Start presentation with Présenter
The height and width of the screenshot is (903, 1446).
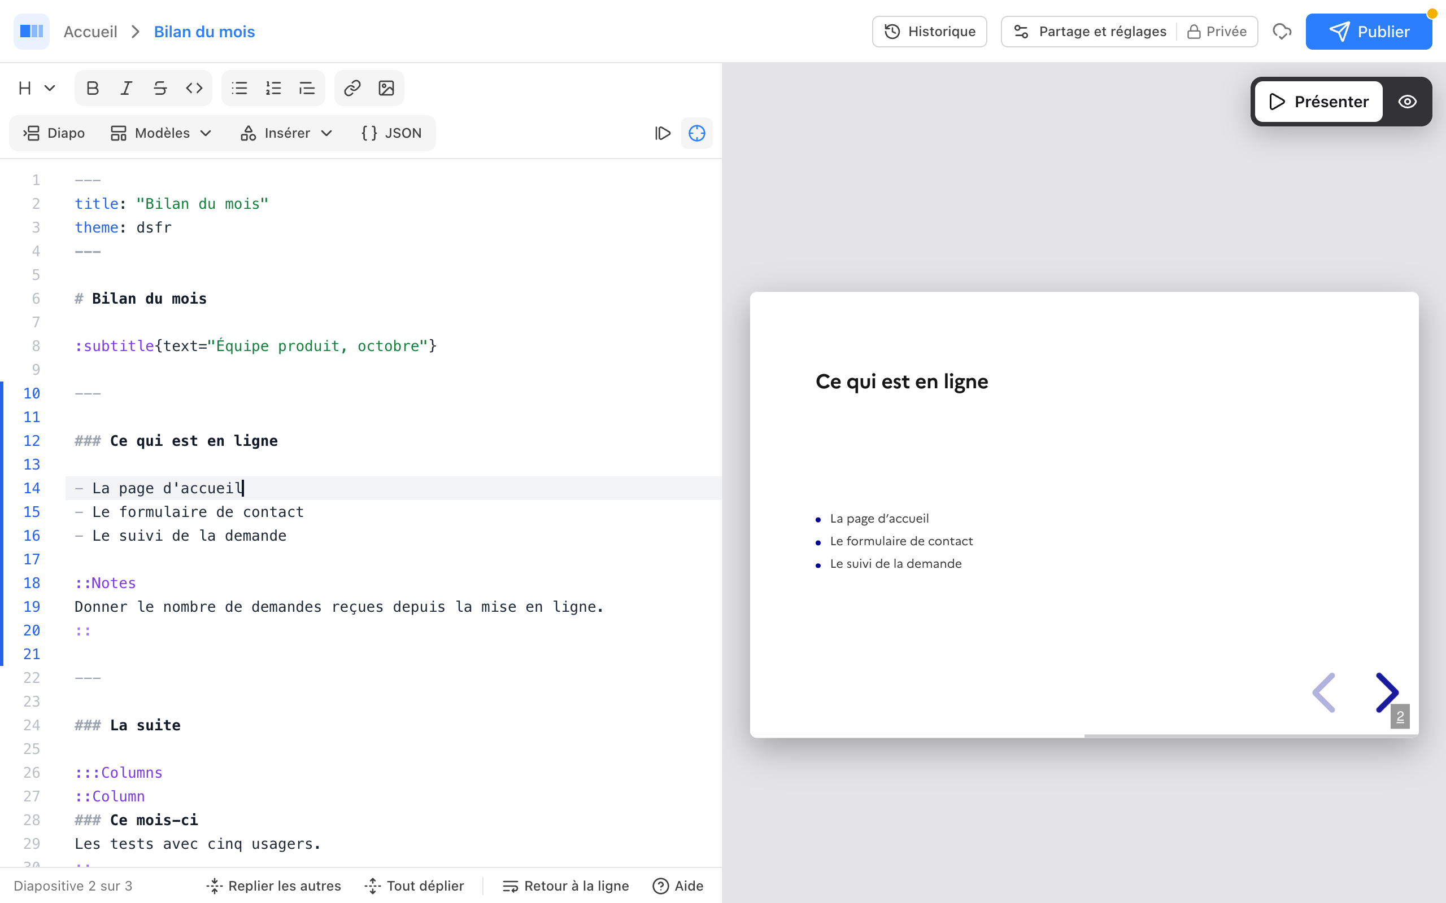1318,102
